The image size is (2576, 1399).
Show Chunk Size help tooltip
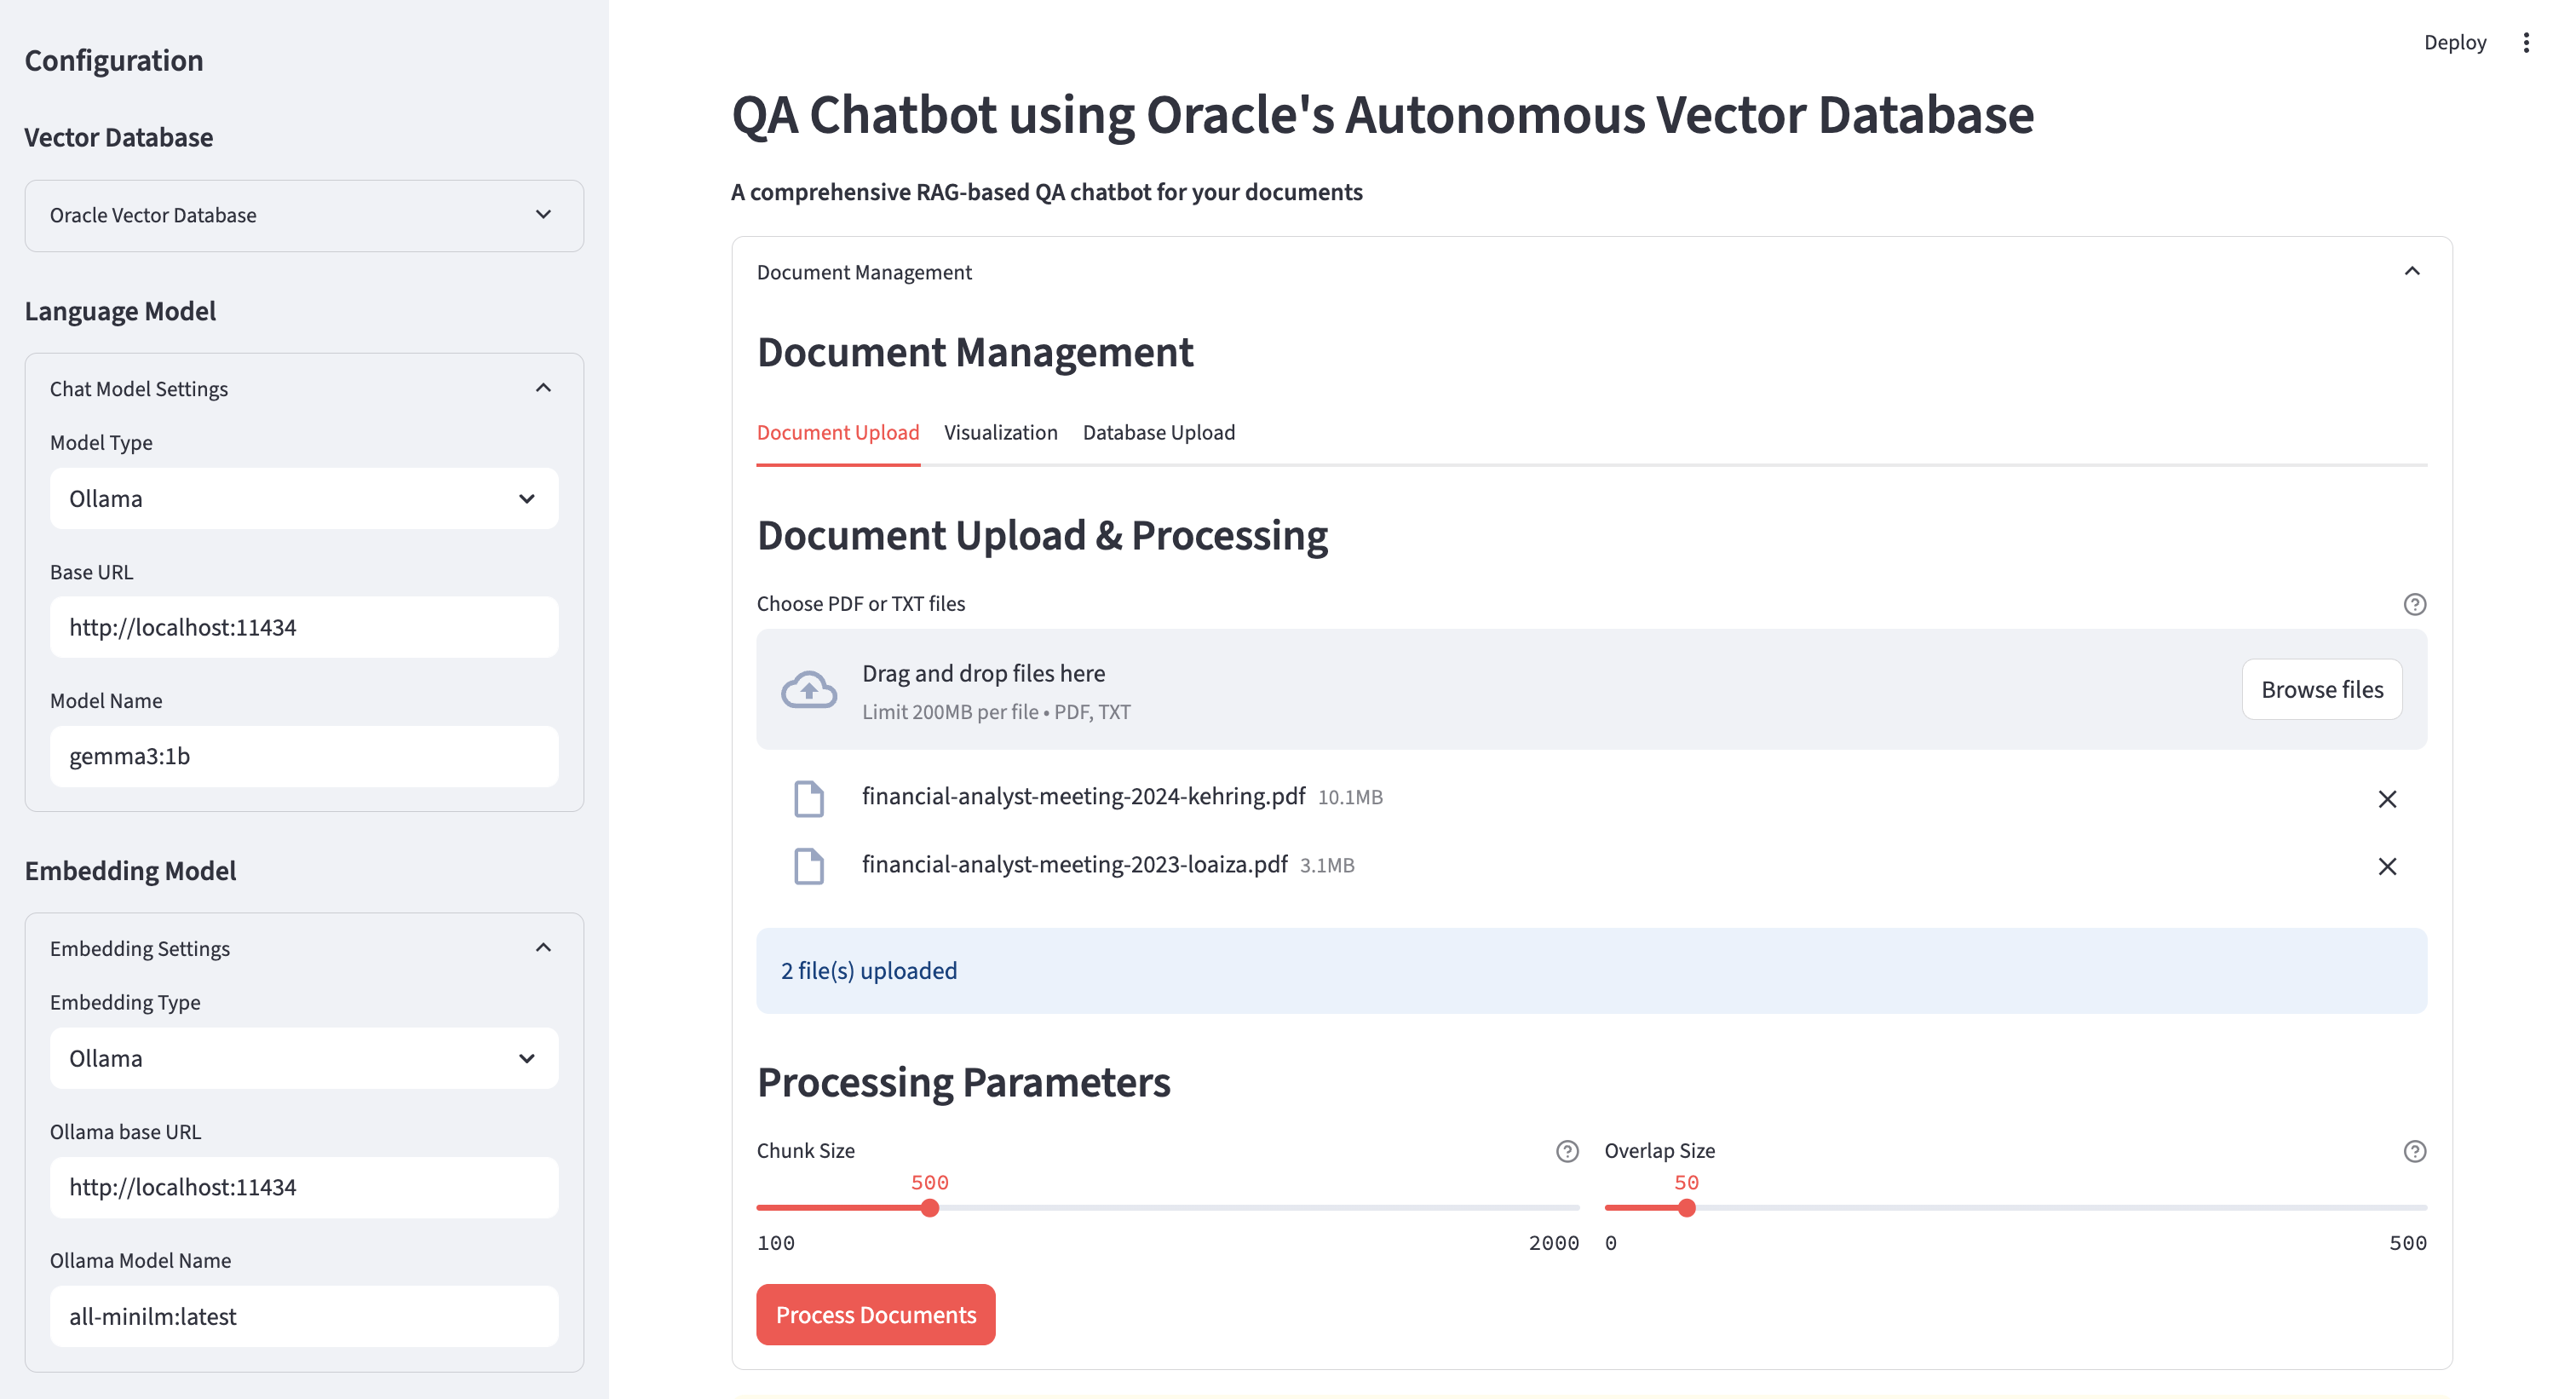1567,1151
